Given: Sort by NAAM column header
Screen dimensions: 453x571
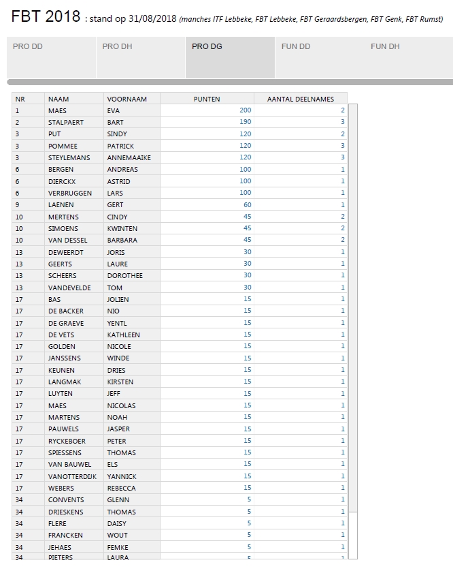Looking at the screenshot, I should click(x=74, y=99).
